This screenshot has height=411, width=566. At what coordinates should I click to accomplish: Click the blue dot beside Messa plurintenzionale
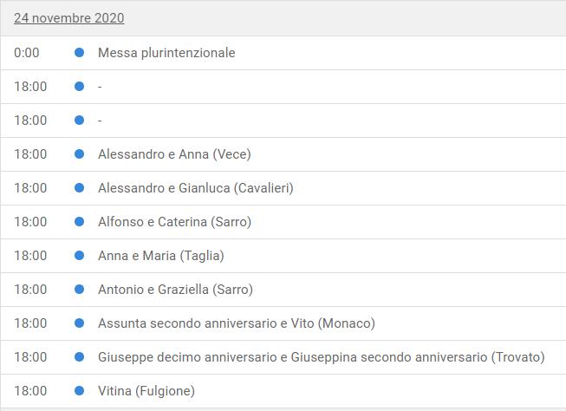(x=80, y=53)
